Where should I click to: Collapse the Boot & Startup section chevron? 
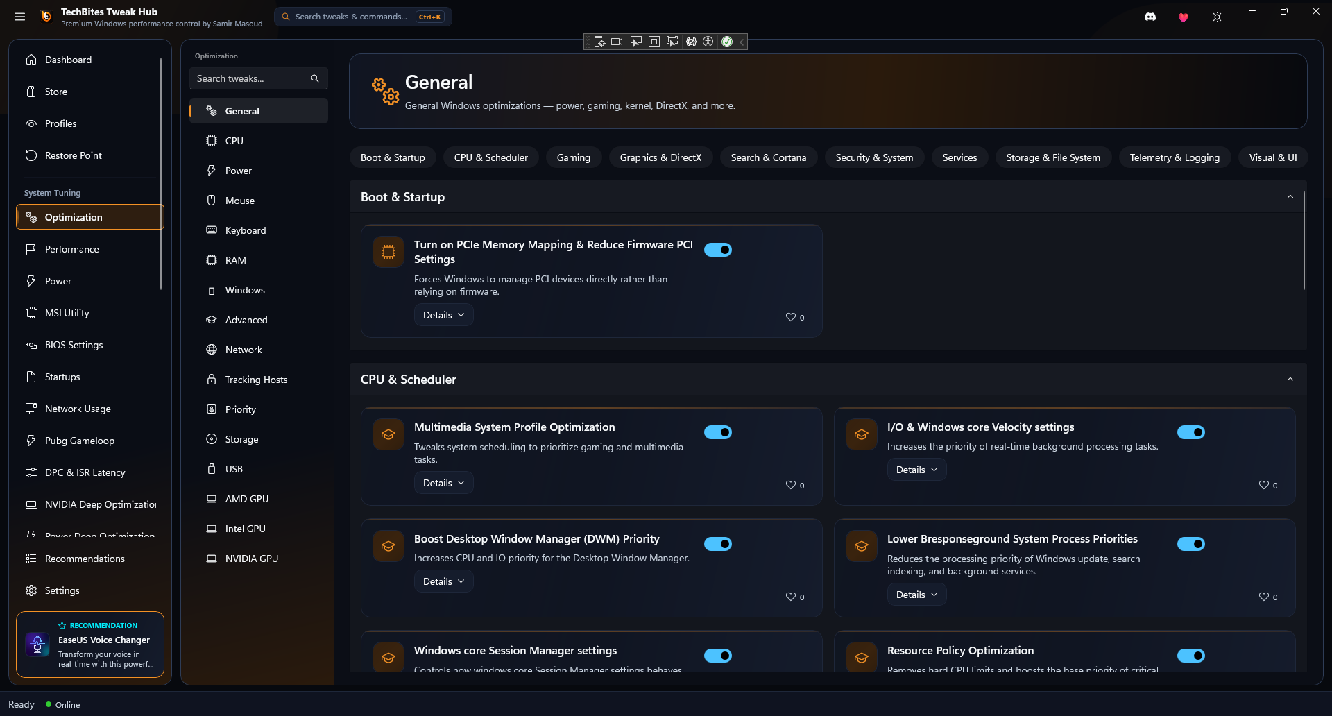1290,197
